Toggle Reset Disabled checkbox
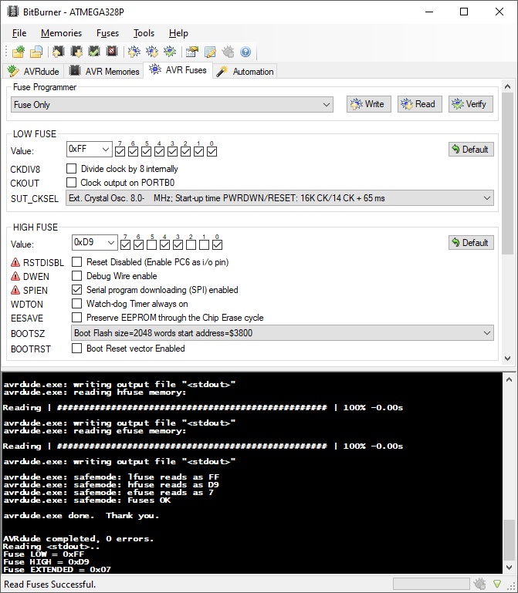 pyautogui.click(x=76, y=261)
